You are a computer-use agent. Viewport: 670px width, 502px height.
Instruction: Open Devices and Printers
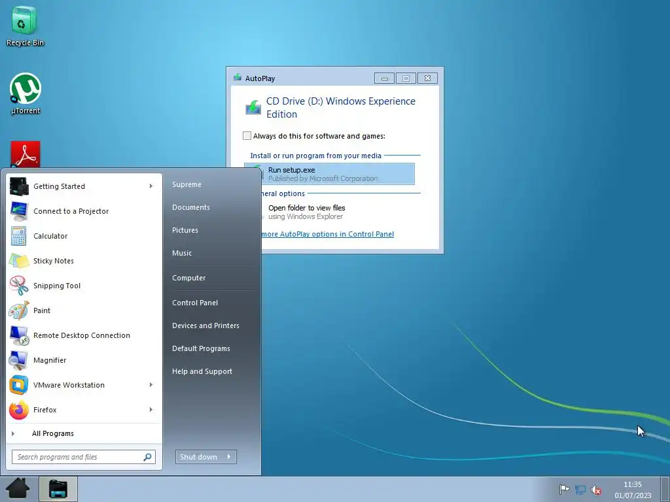(x=205, y=326)
